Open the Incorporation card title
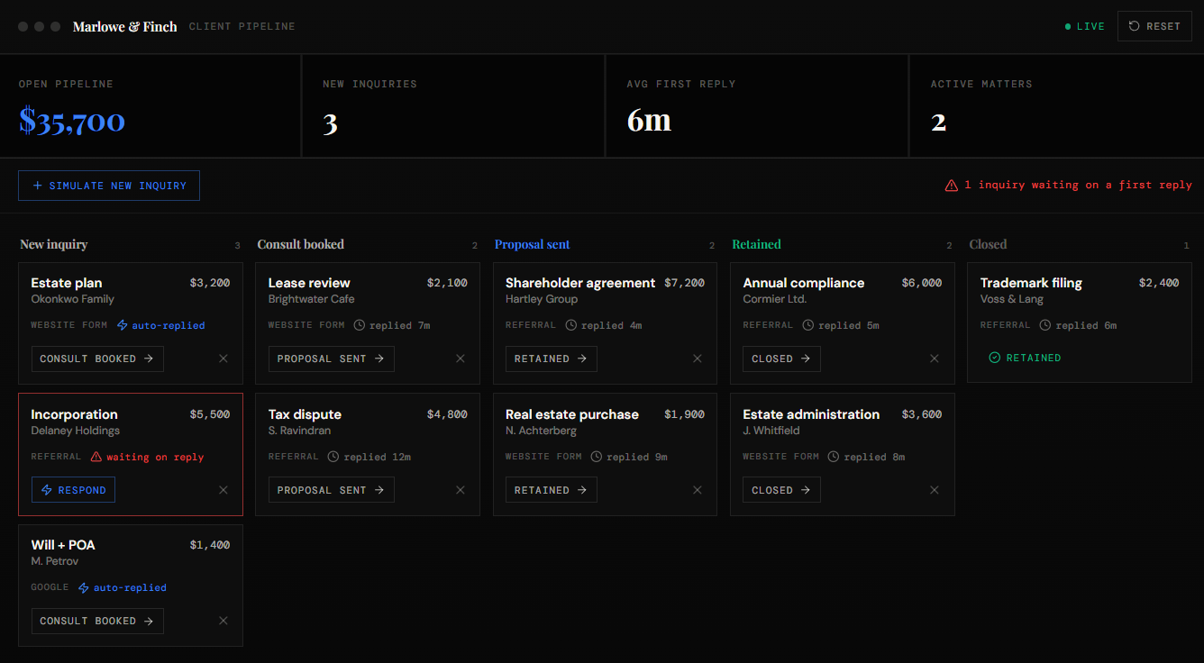This screenshot has height=663, width=1204. pyautogui.click(x=74, y=414)
